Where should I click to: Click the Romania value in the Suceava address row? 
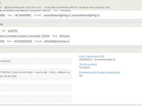click(65, 36)
